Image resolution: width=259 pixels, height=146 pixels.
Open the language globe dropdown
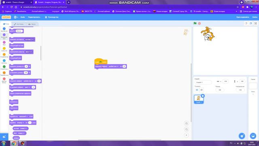pos(16,17)
